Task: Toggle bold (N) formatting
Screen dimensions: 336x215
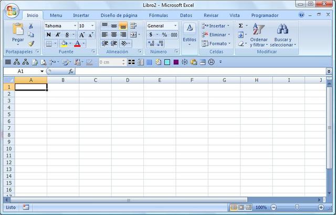Action: coord(49,35)
